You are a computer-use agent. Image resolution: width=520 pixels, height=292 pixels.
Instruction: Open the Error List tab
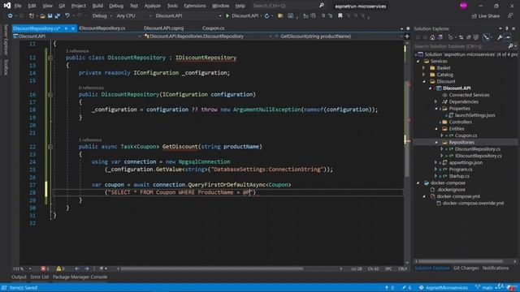pos(40,277)
